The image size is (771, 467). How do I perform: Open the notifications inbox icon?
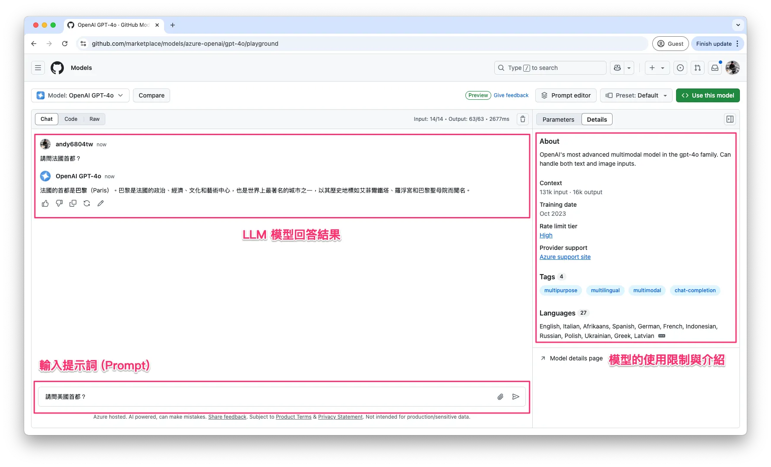coord(715,68)
